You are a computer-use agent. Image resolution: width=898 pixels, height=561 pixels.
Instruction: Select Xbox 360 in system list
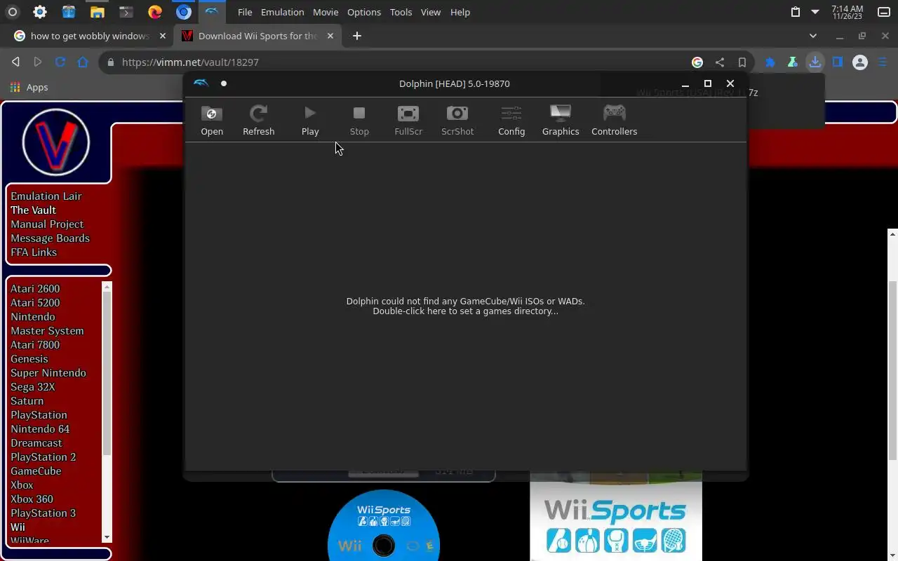click(32, 499)
